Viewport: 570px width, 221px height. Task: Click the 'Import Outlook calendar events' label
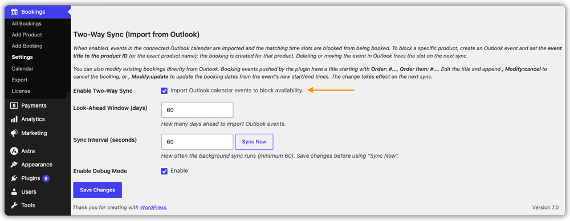click(x=237, y=91)
